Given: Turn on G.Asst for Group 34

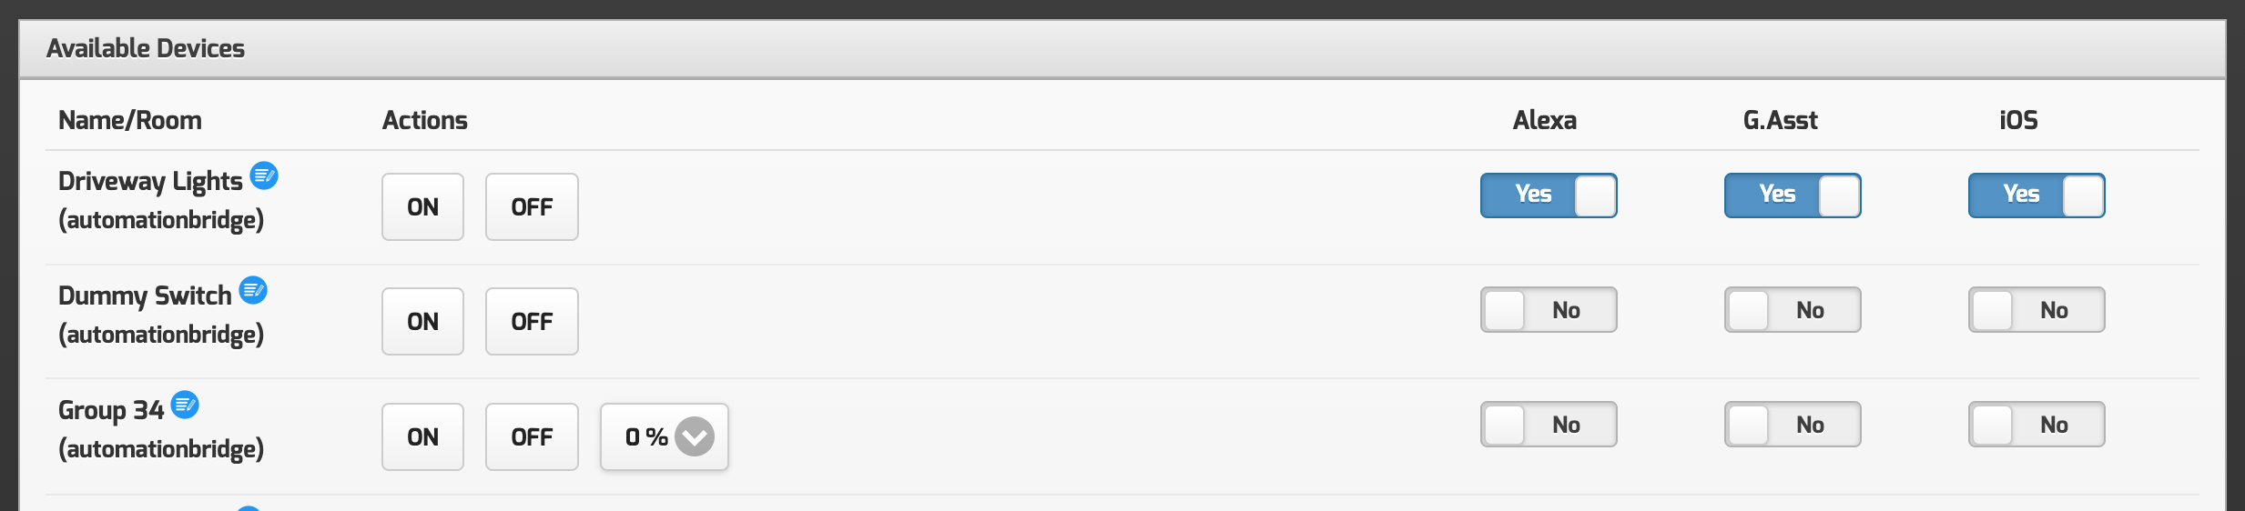Looking at the screenshot, I should pos(1792,425).
